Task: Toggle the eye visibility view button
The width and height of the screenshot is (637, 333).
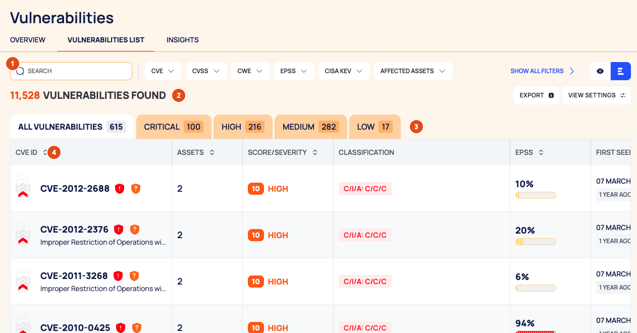Action: tap(600, 71)
